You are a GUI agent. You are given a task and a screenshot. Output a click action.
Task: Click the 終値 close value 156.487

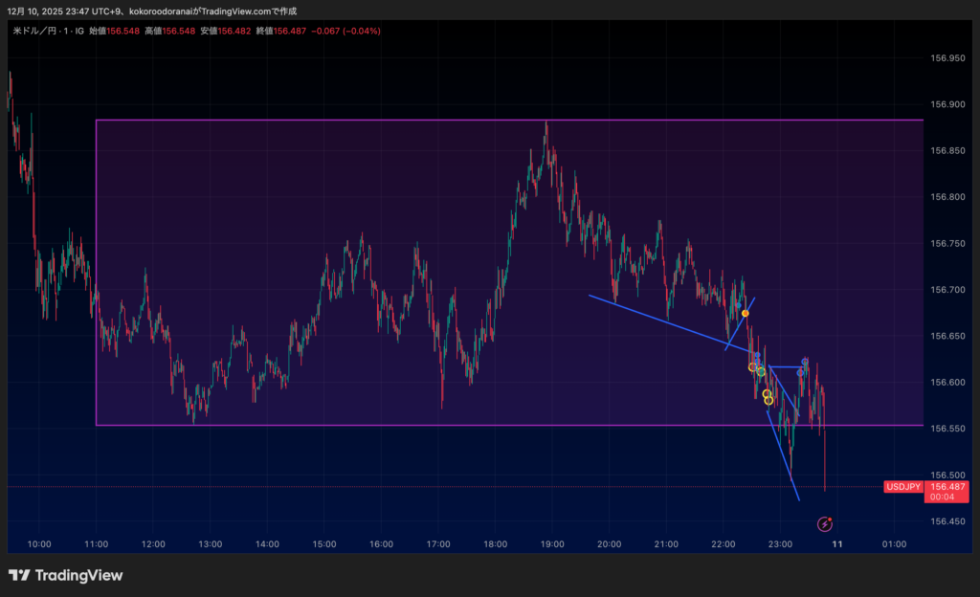click(x=290, y=31)
